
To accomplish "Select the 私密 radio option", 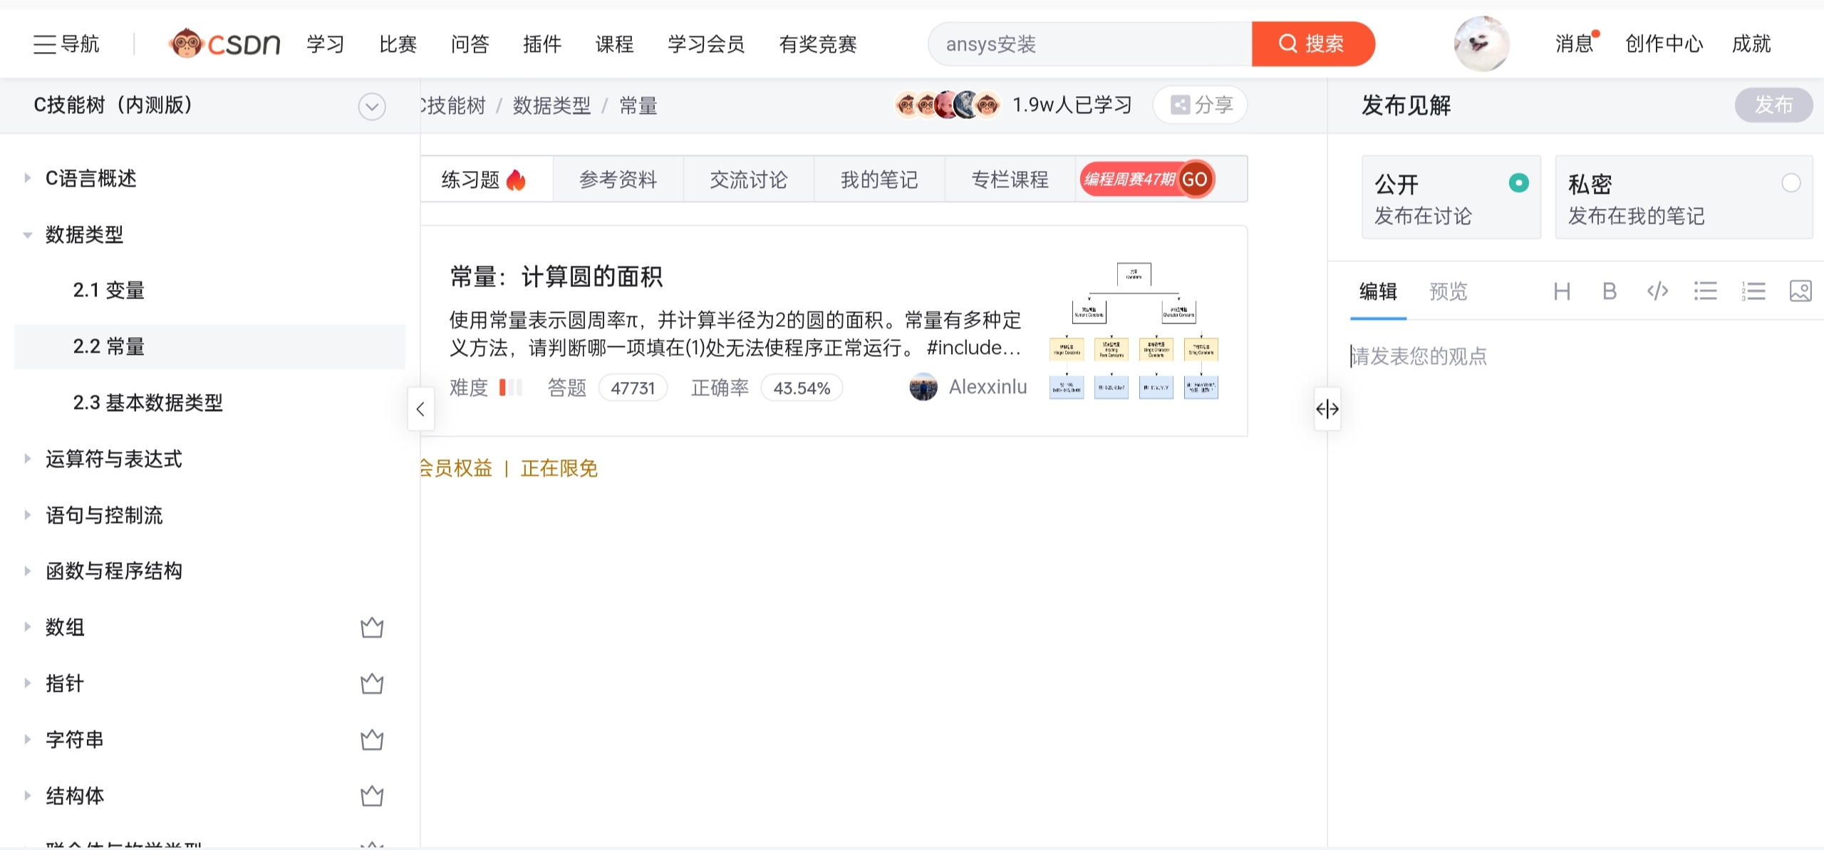I will click(1791, 183).
